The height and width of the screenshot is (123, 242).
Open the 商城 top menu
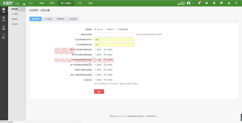point(42,3)
